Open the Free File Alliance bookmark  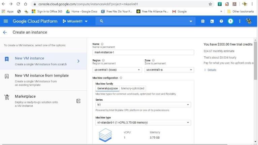[x=152, y=11]
